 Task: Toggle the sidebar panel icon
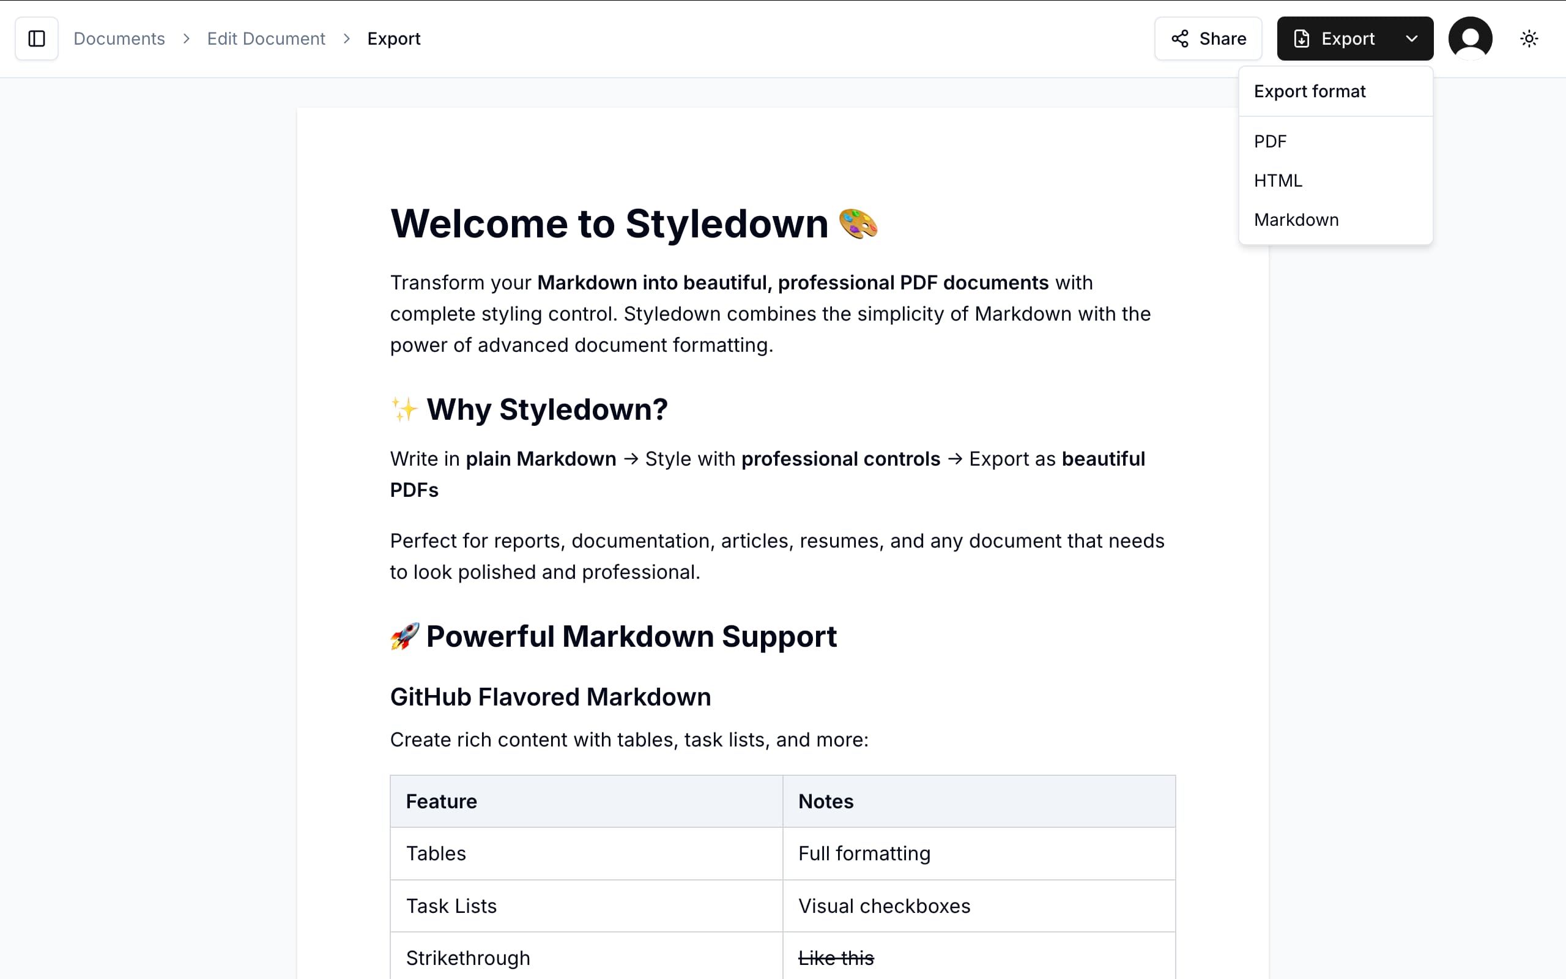pyautogui.click(x=37, y=39)
